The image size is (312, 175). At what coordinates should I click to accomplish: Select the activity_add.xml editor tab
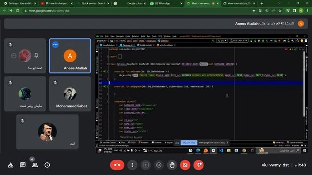pos(166,45)
